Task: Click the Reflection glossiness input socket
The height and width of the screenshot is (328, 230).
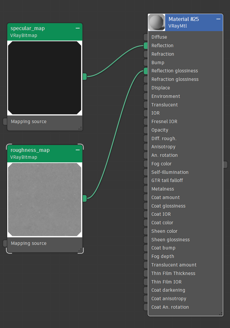Action: point(146,71)
